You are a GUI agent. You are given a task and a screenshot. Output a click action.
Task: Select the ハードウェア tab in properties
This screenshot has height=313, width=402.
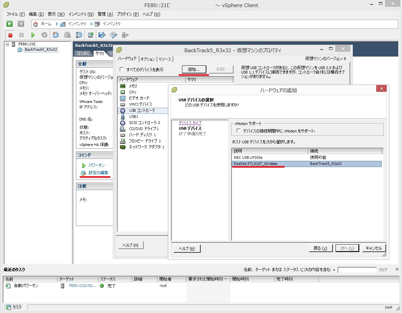127,59
